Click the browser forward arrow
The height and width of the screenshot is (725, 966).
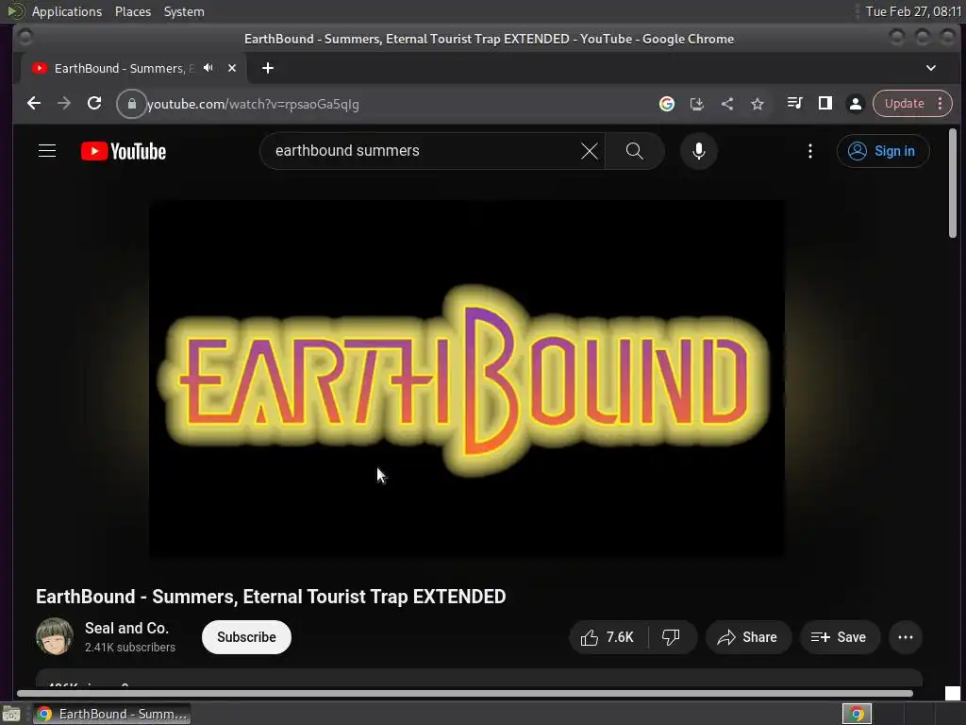pos(64,104)
